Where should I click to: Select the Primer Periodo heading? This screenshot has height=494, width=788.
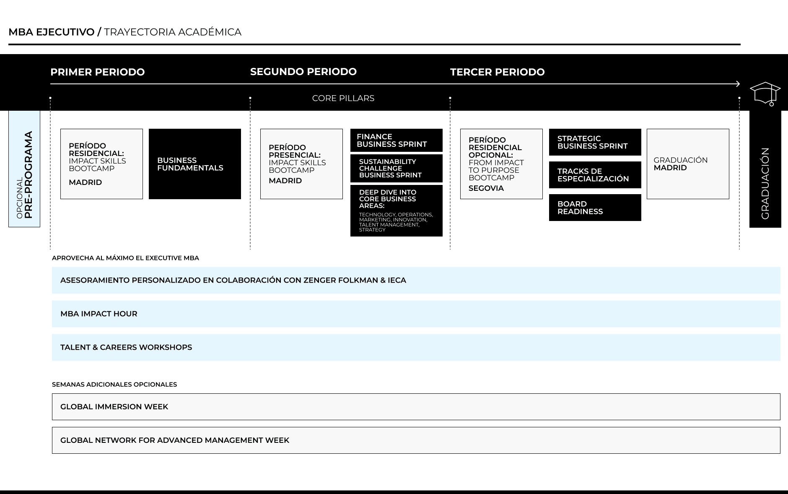[x=98, y=72]
